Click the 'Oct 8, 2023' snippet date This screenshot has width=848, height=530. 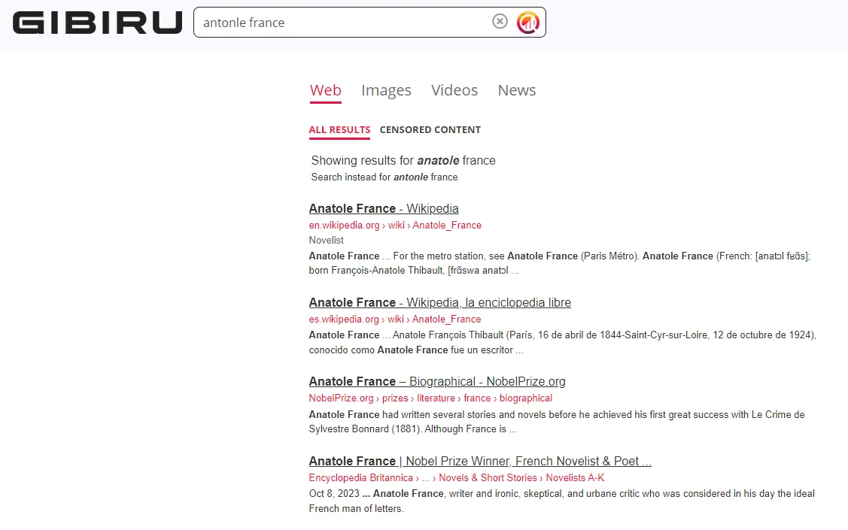(x=334, y=494)
